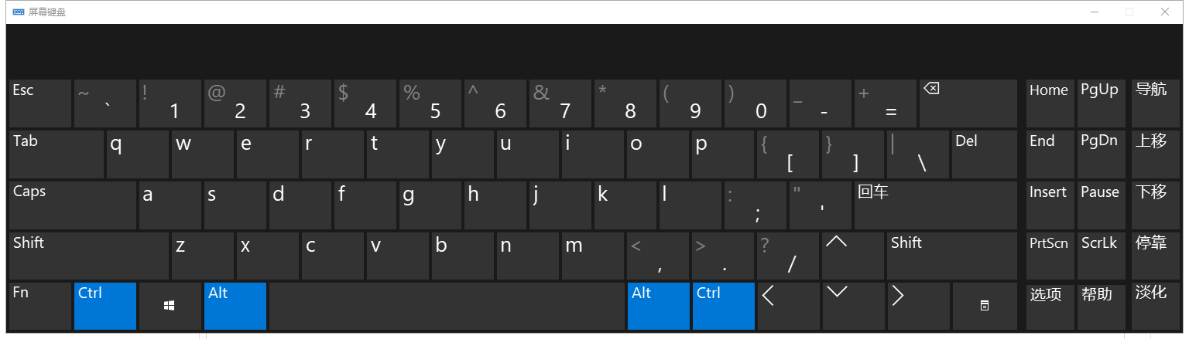Toggle off the highlighted left Ctrl key
Screen dimensions: 1189x339
click(x=105, y=306)
